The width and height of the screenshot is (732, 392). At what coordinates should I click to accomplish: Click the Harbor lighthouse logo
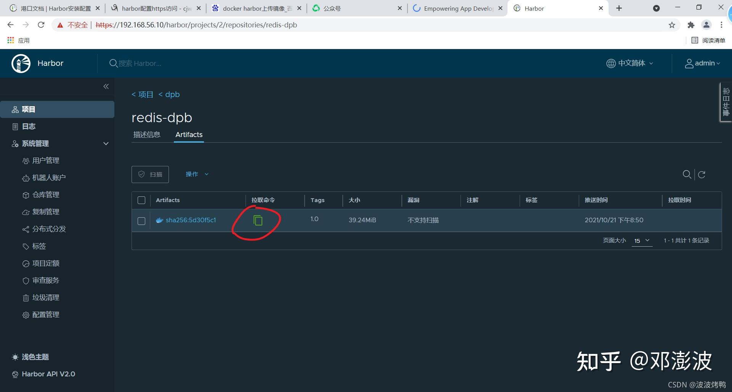tap(21, 63)
